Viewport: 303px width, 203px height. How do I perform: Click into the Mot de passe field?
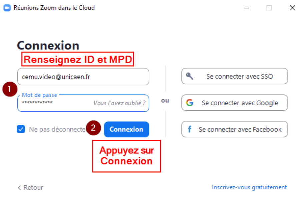point(53,103)
